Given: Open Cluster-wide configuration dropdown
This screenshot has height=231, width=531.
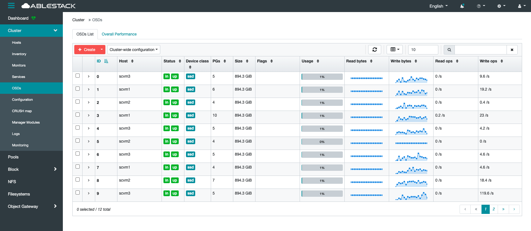Looking at the screenshot, I should point(134,50).
